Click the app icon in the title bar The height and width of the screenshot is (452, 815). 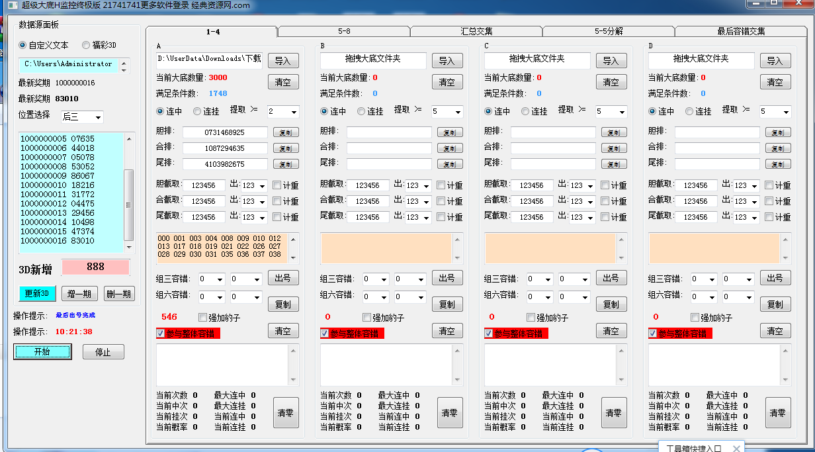(x=11, y=5)
